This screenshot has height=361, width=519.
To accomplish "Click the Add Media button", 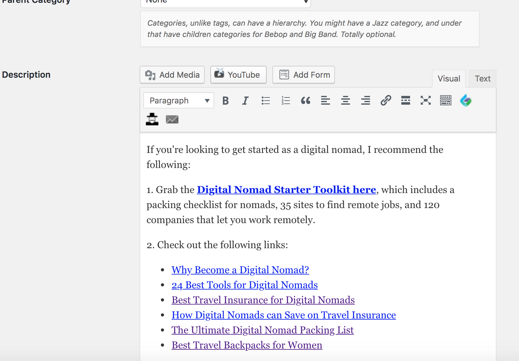I will pyautogui.click(x=172, y=75).
